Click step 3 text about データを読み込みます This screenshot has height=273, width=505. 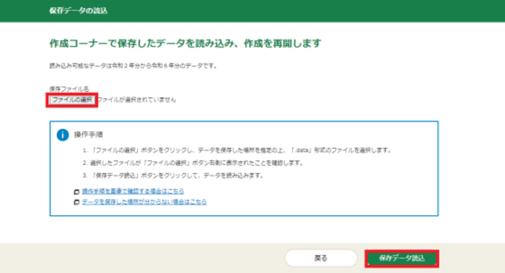(174, 176)
